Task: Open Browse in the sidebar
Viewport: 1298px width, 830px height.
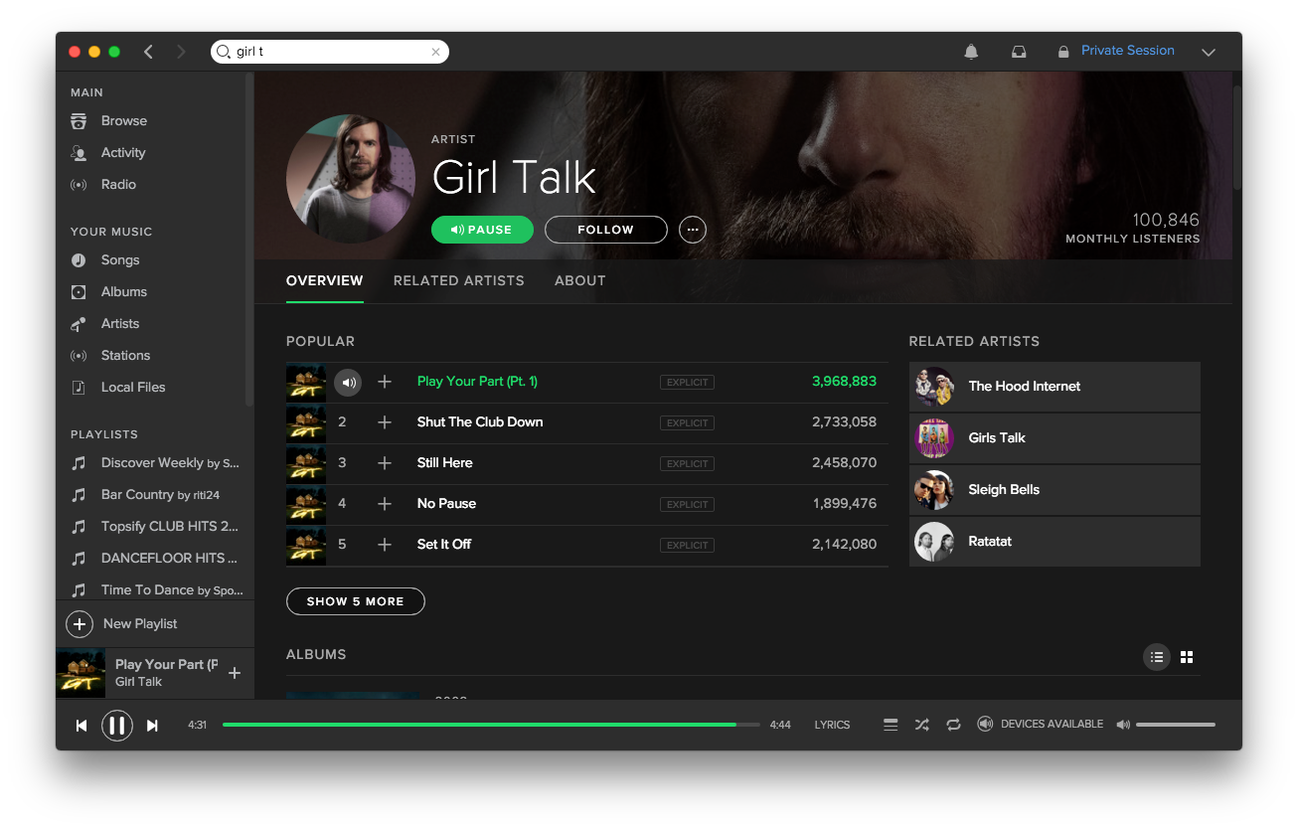Action: point(124,121)
